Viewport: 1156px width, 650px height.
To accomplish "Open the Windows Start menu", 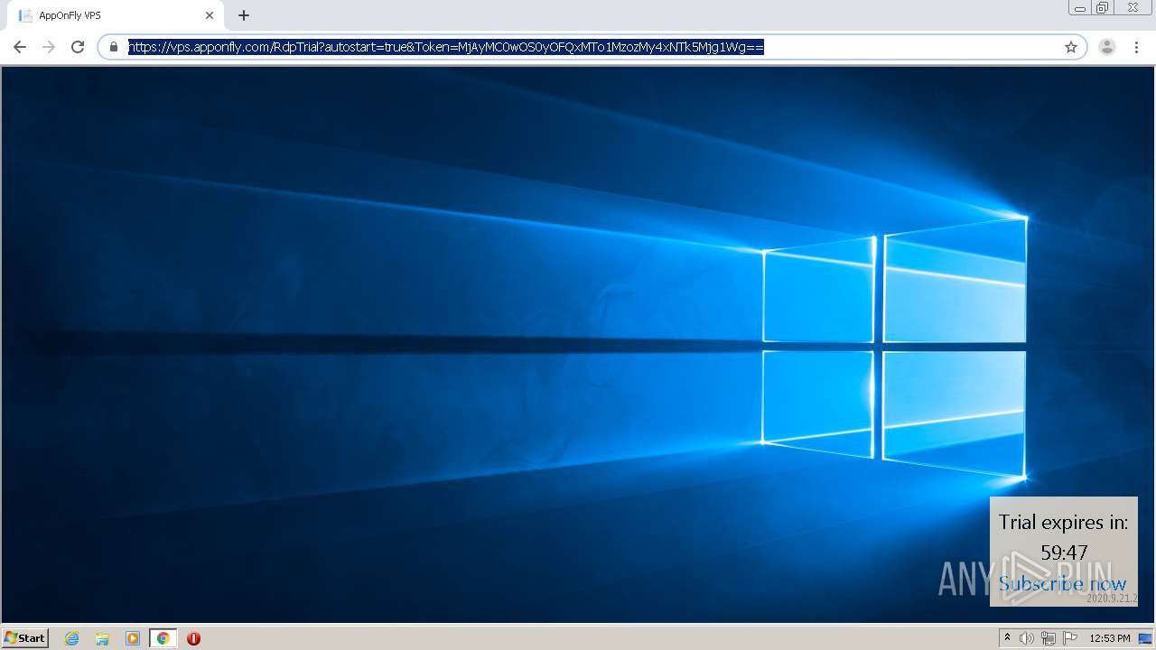I will [x=25, y=637].
